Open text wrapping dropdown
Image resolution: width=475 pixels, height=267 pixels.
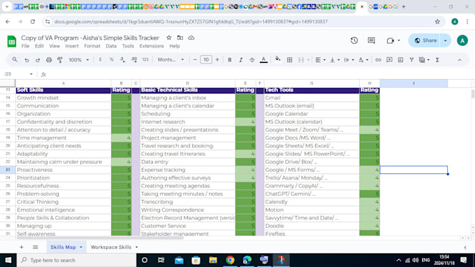point(349,59)
